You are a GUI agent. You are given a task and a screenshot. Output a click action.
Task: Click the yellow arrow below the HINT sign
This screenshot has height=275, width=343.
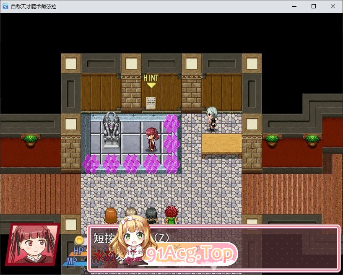[x=151, y=85]
